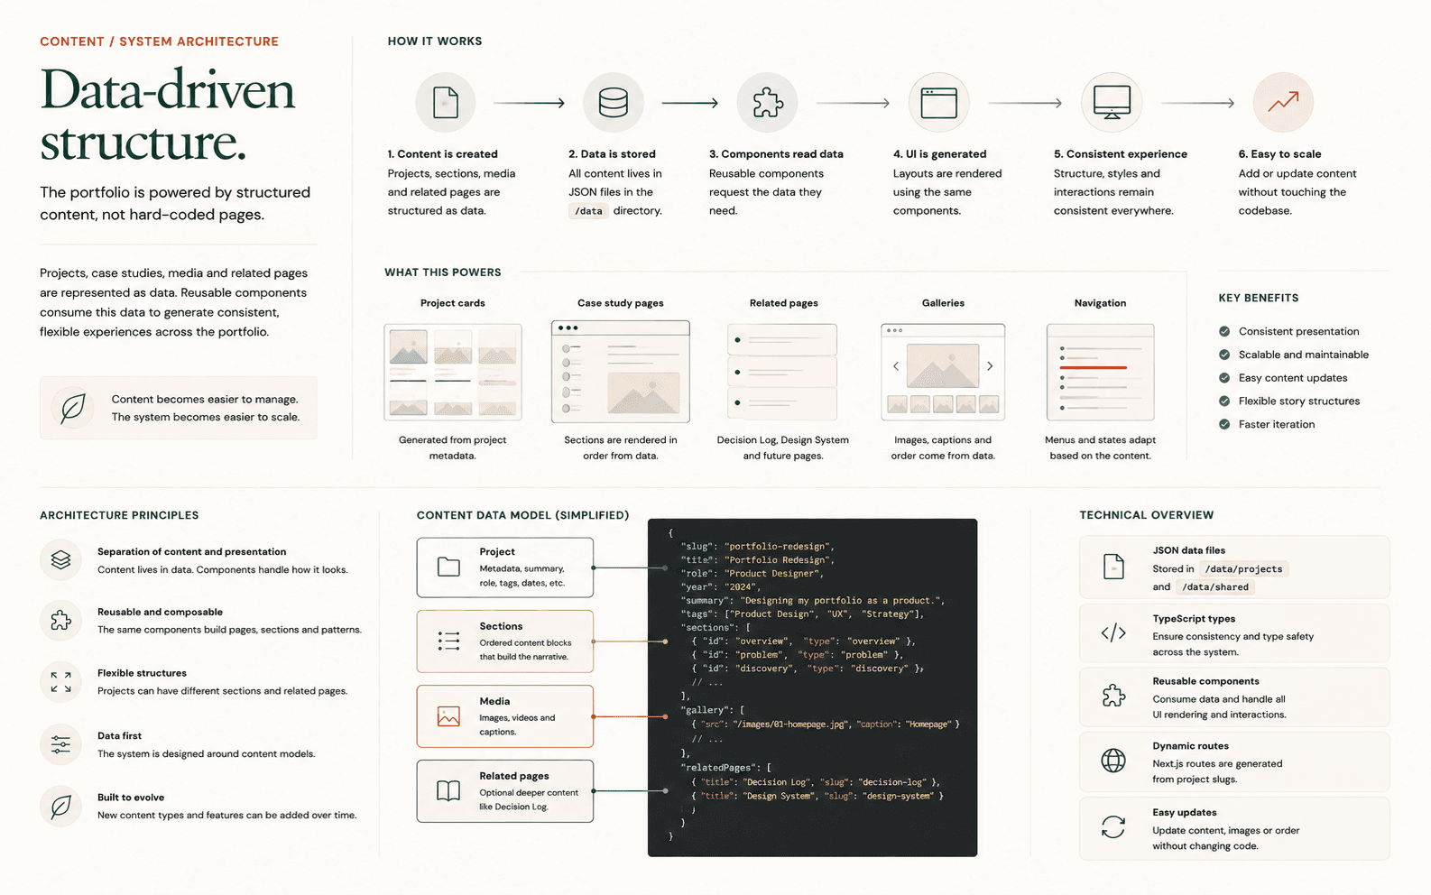1431x895 pixels.
Task: Click the HOW IT WORKS section label
Action: pos(435,42)
